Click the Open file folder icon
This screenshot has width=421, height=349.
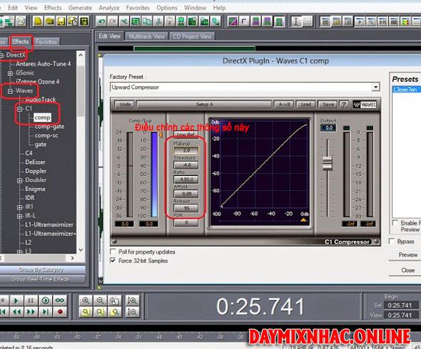coord(49,21)
